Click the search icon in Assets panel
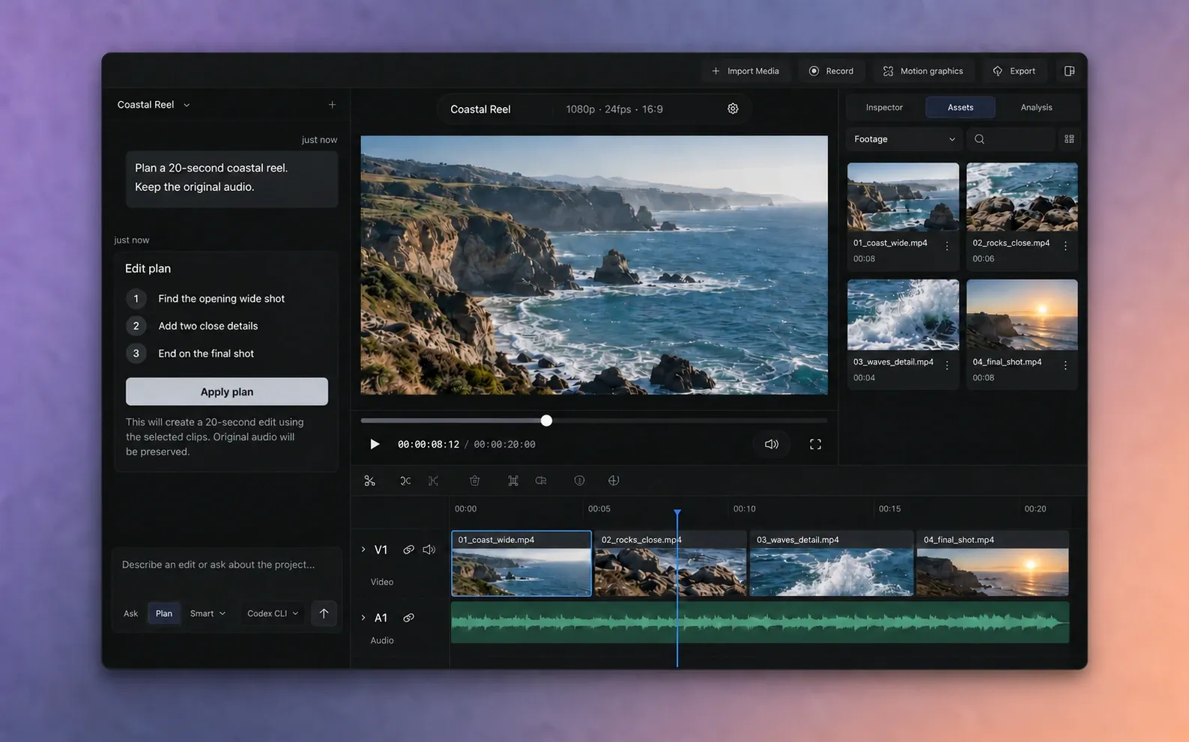1189x742 pixels. tap(979, 139)
